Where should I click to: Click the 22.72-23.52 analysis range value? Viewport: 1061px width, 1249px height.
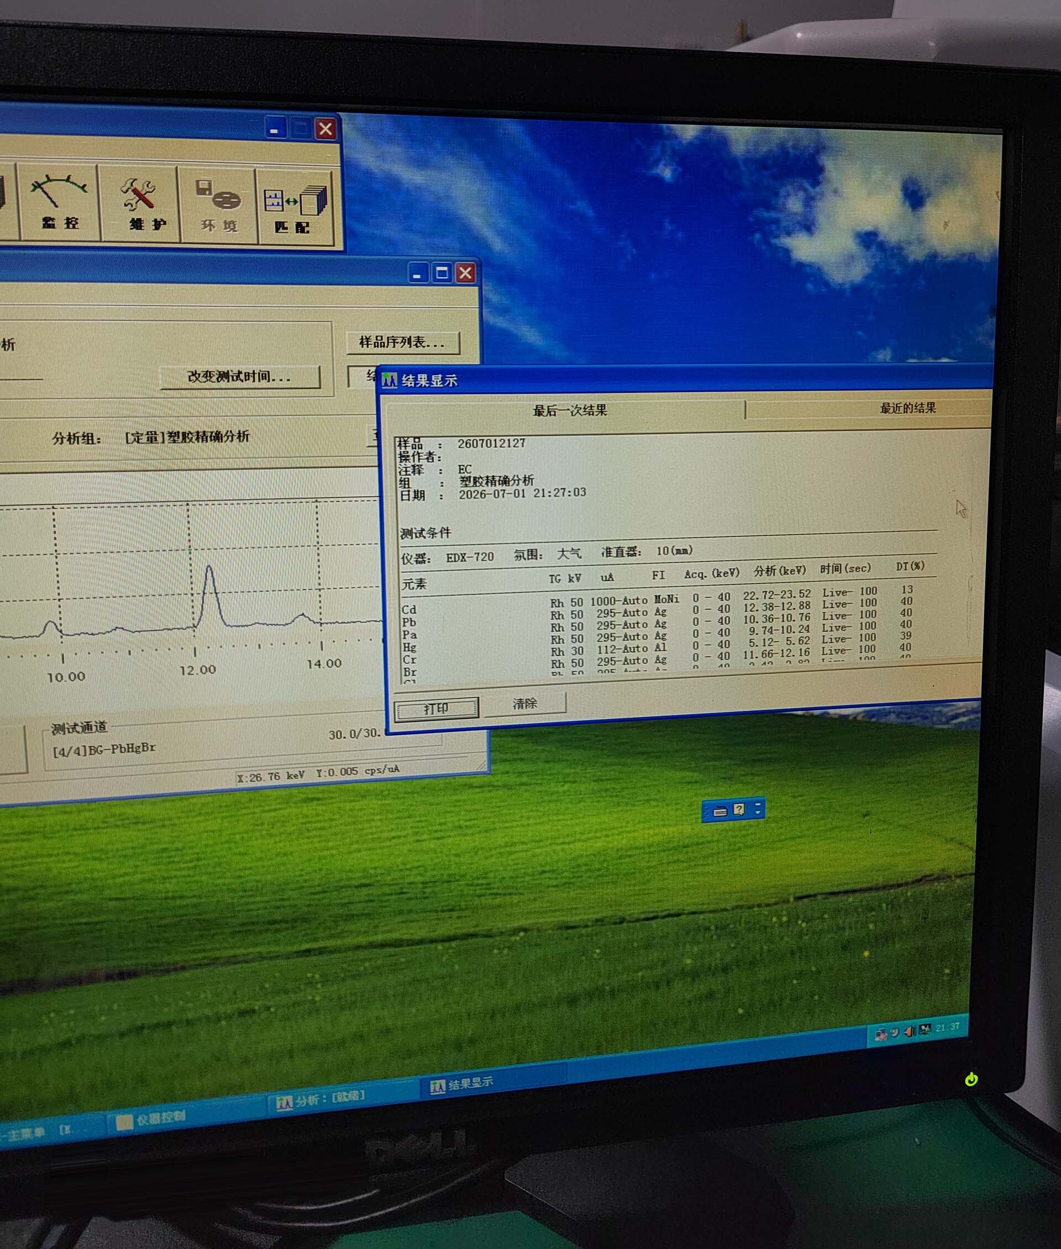[x=776, y=595]
